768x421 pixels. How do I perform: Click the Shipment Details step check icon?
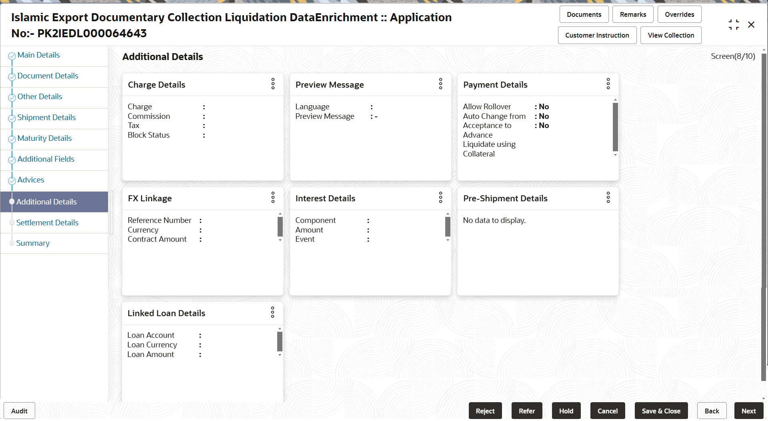pyautogui.click(x=12, y=118)
